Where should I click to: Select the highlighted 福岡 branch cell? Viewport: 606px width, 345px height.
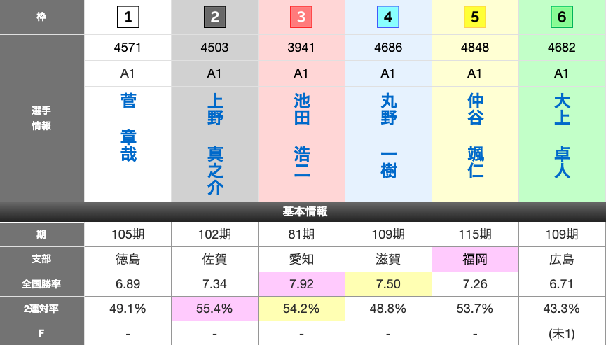pyautogui.click(x=475, y=259)
